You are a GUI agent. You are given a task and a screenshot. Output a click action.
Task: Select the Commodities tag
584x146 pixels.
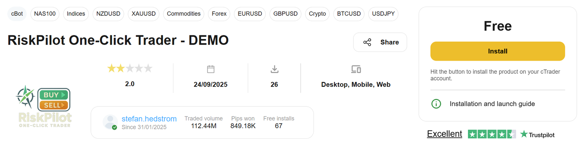(184, 14)
